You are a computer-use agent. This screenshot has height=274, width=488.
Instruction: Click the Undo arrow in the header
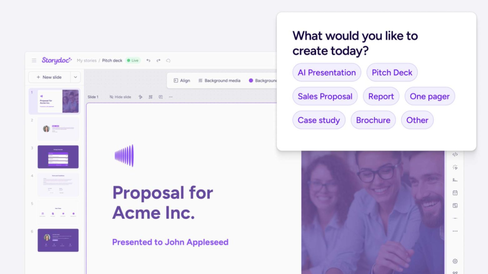coord(148,60)
